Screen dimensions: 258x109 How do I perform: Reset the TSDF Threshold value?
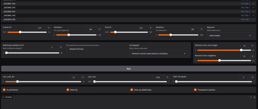pos(253,77)
